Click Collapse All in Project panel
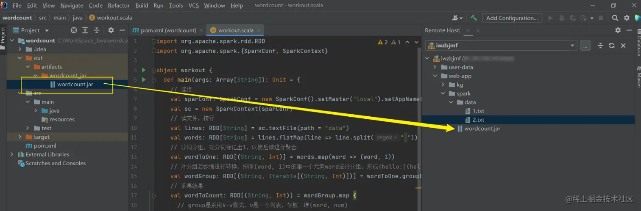This screenshot has height=211, width=641. (x=97, y=30)
